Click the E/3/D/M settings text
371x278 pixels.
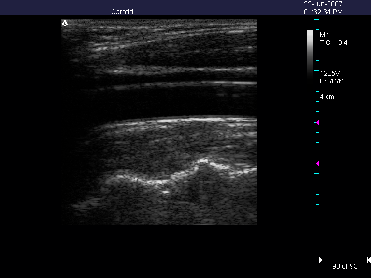tap(332, 81)
